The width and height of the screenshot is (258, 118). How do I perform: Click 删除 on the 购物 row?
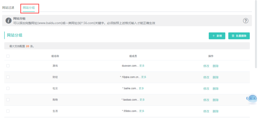tap(215, 100)
